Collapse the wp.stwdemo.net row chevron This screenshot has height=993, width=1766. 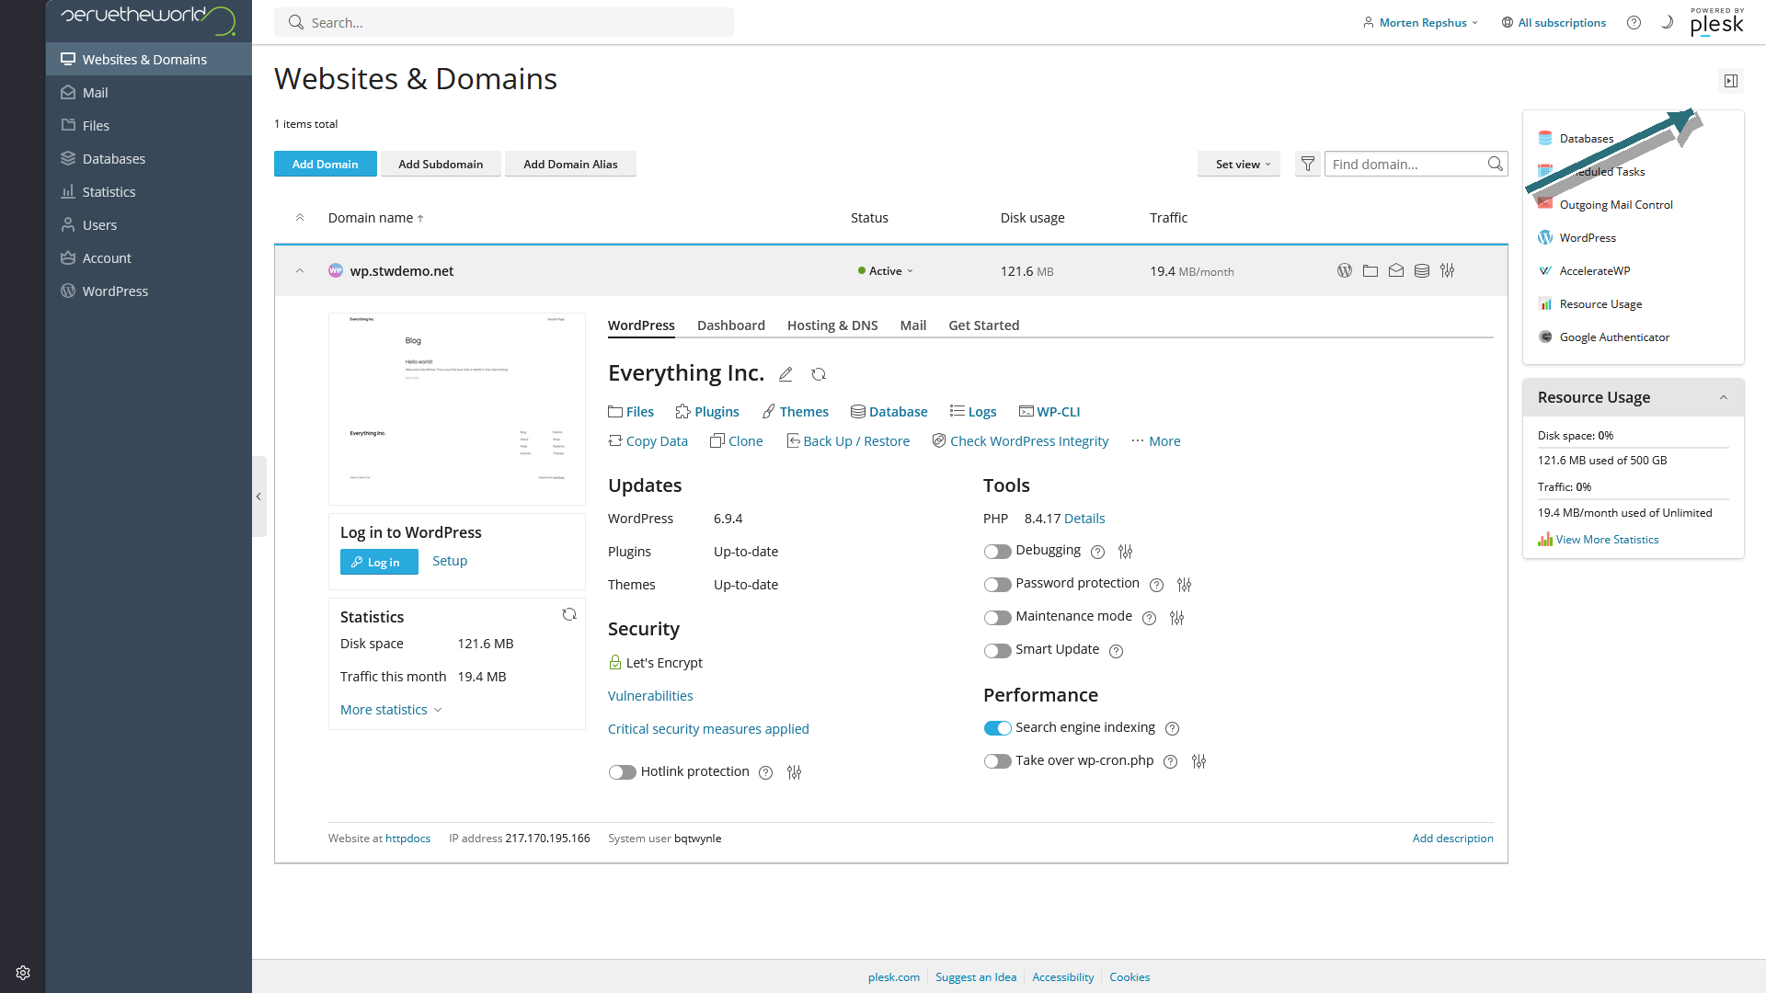click(300, 270)
